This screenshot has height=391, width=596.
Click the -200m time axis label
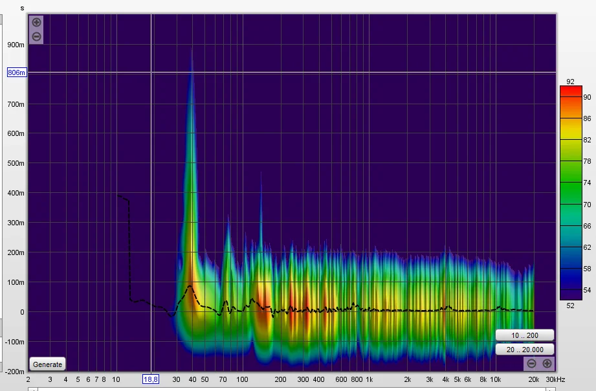(14, 371)
